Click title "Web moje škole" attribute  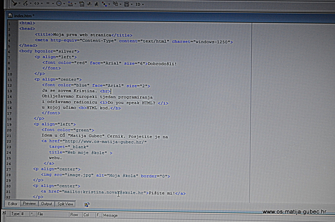tap(78, 152)
